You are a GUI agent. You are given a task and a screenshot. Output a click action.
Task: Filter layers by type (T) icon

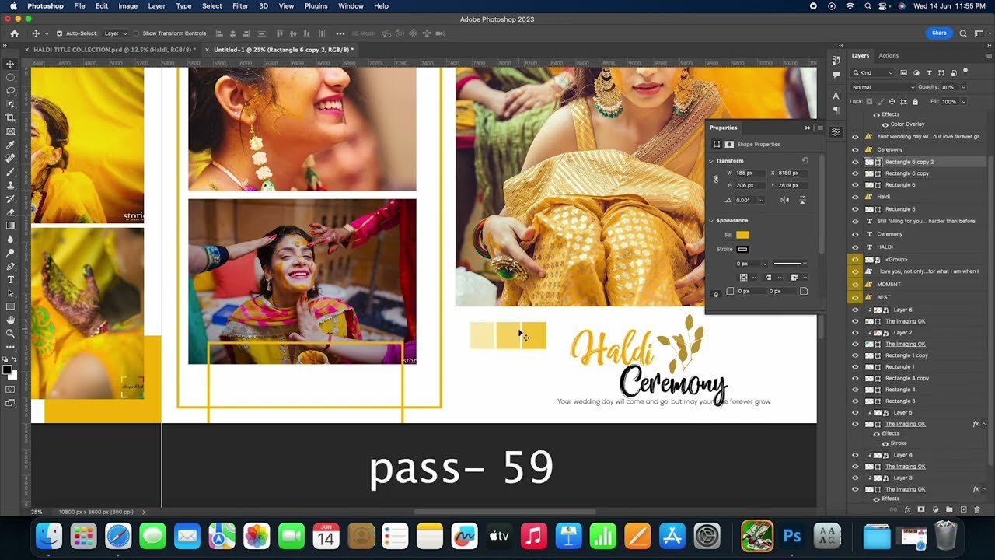929,73
